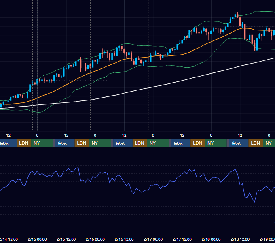Click the 2/15 00:00 date label
This screenshot has width=275, height=243.
[37, 239]
